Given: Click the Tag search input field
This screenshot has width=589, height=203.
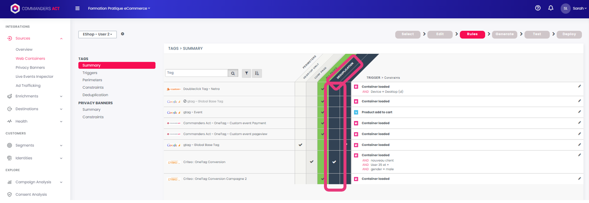Looking at the screenshot, I should (196, 73).
